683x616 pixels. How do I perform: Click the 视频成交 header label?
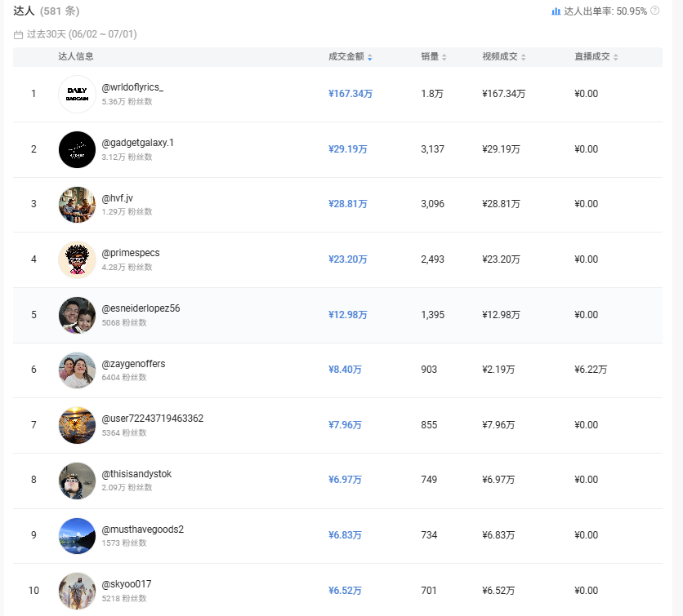pyautogui.click(x=500, y=56)
